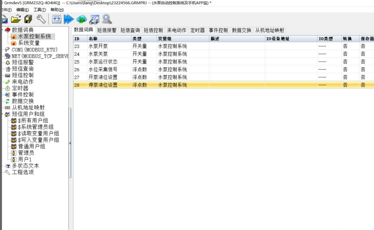Click the network icon beside NET(MODBUS_TCP_SERV
The width and height of the screenshot is (374, 230).
click(8, 56)
